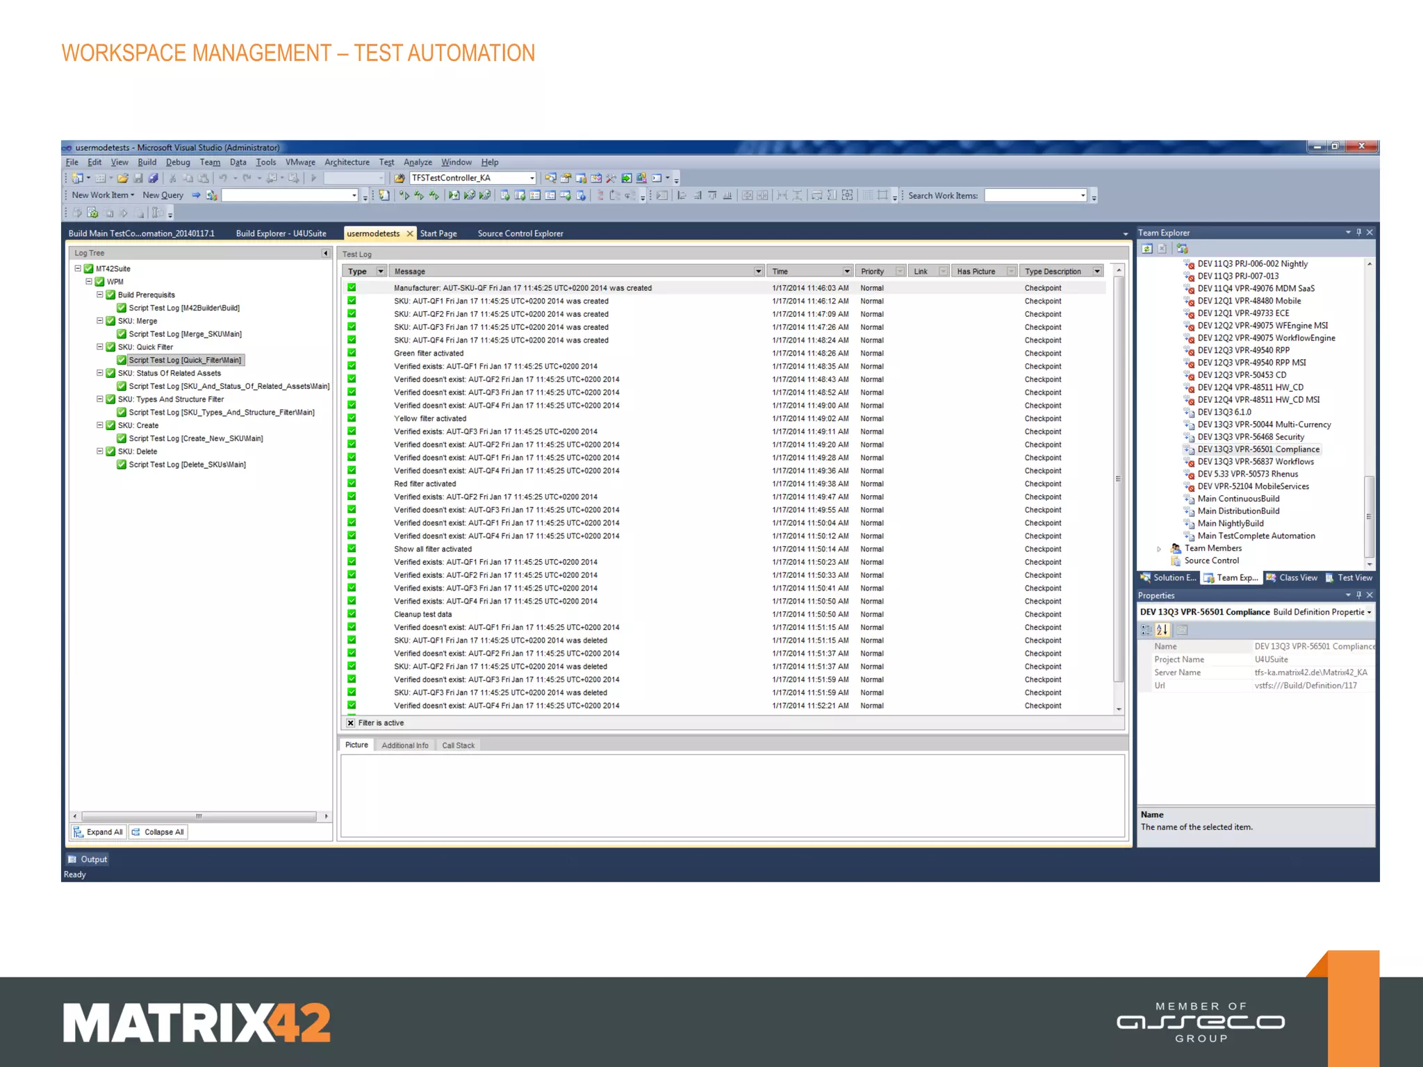Image resolution: width=1423 pixels, height=1067 pixels.
Task: Open the Type Description column dropdown
Action: click(1097, 272)
